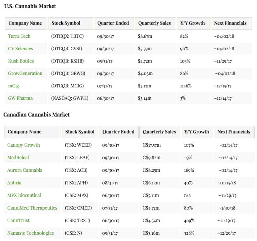This screenshot has width=257, height=241.
Task: Select the GrowGeneration link
Action: (x=25, y=73)
